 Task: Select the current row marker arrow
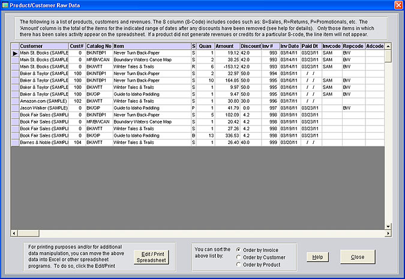(x=15, y=54)
